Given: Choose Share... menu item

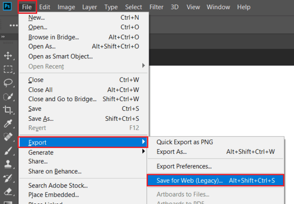Looking at the screenshot, I should tap(83, 161).
